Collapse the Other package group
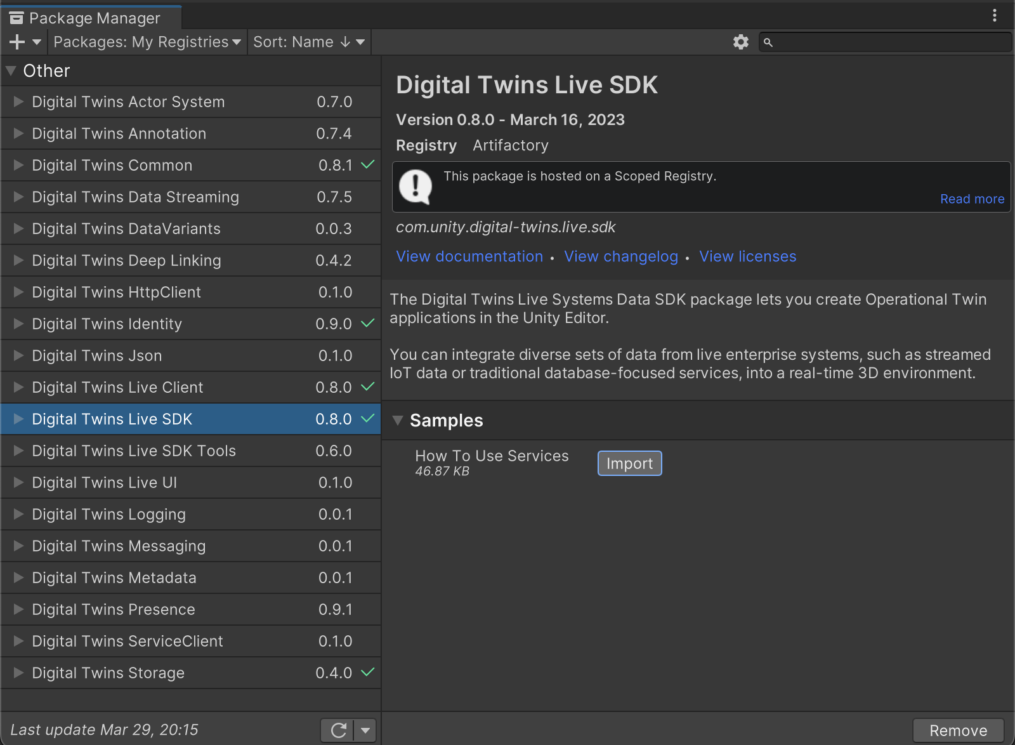This screenshot has width=1015, height=745. click(x=11, y=71)
